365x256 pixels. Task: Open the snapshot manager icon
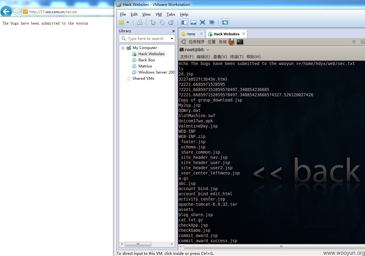(171, 22)
